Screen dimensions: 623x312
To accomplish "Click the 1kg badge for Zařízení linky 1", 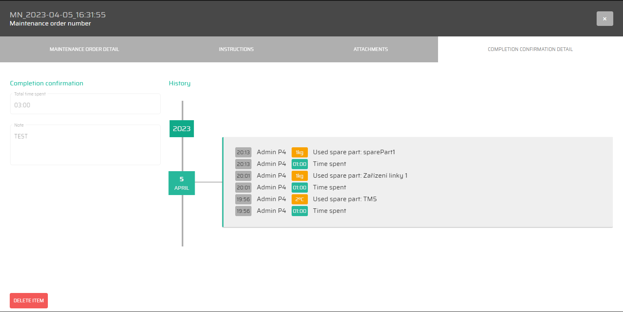I will pyautogui.click(x=299, y=176).
